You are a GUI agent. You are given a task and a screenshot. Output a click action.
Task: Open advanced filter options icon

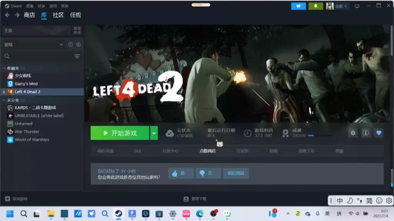click(x=77, y=56)
